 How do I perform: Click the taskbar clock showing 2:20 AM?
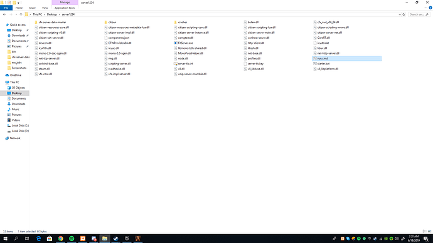[x=414, y=239]
